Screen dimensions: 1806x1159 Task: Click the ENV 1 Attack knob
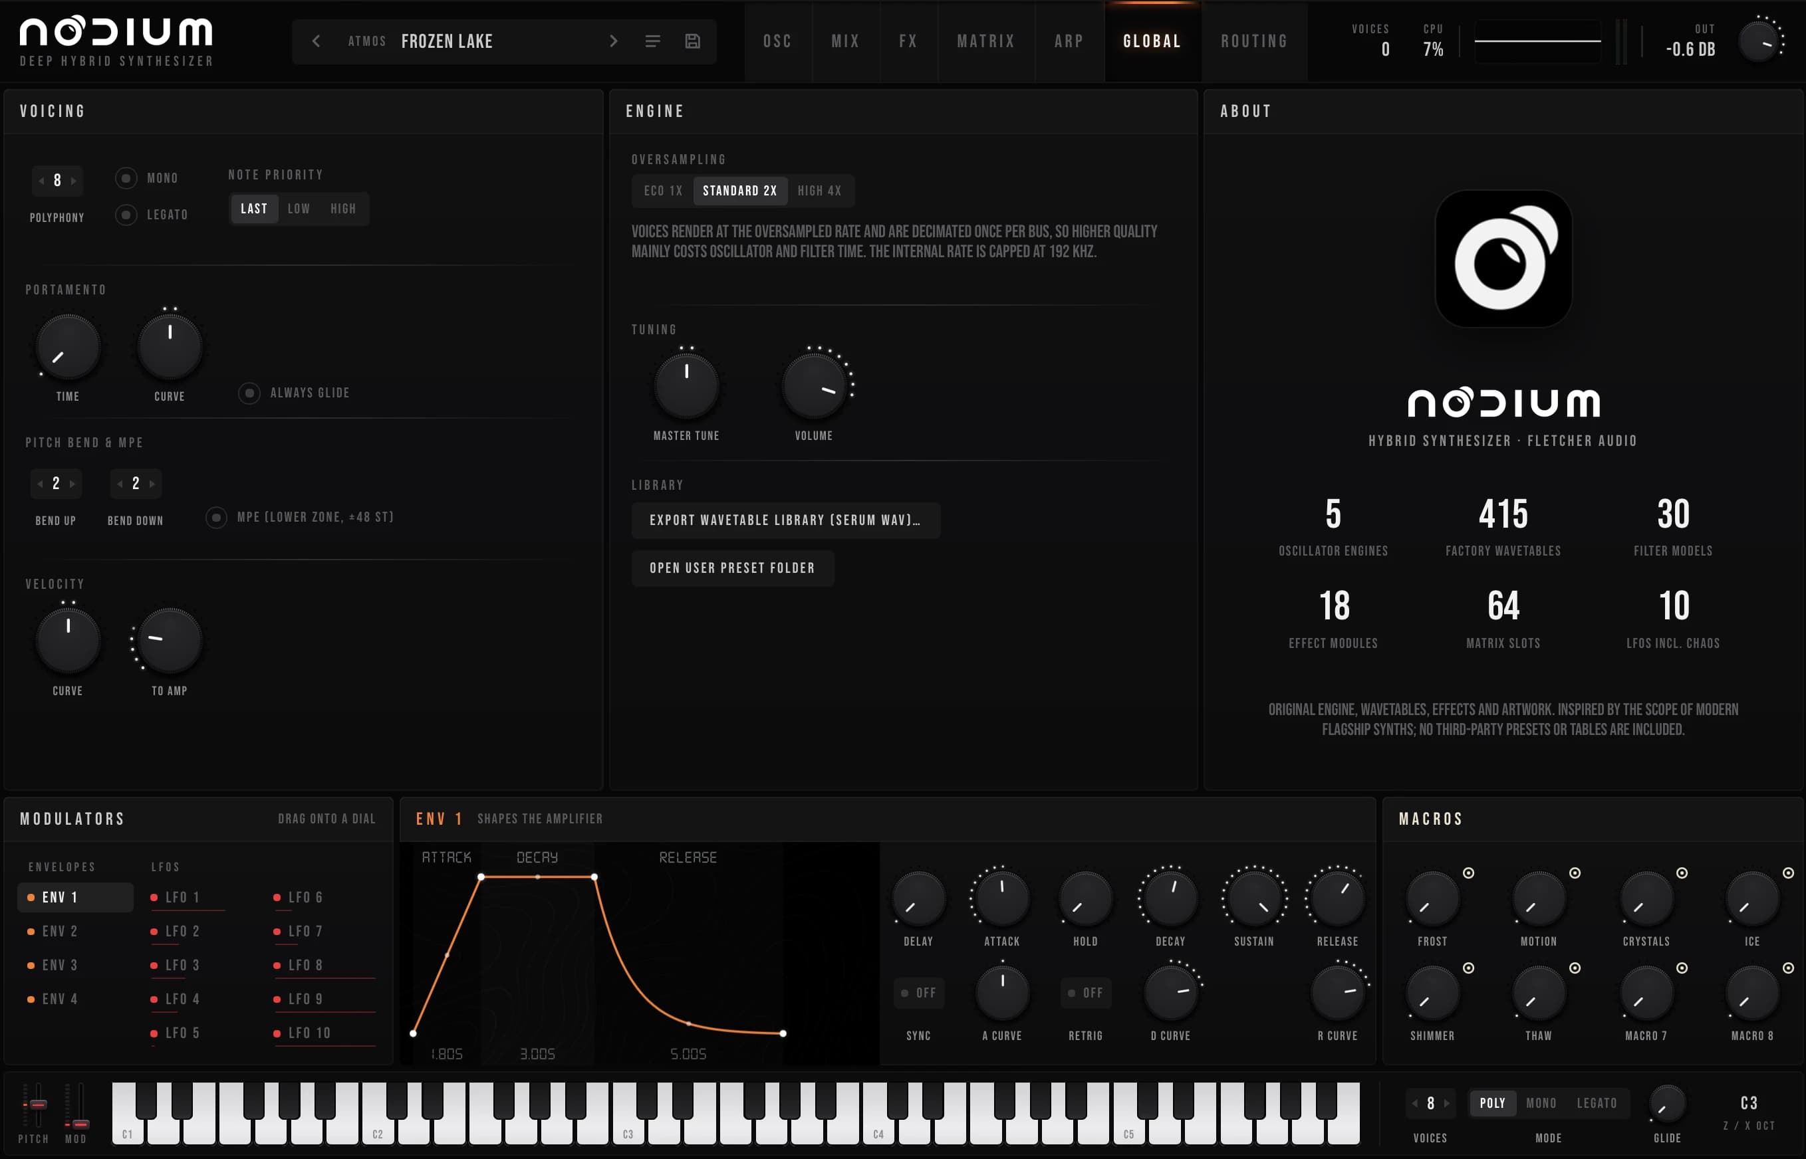1002,898
